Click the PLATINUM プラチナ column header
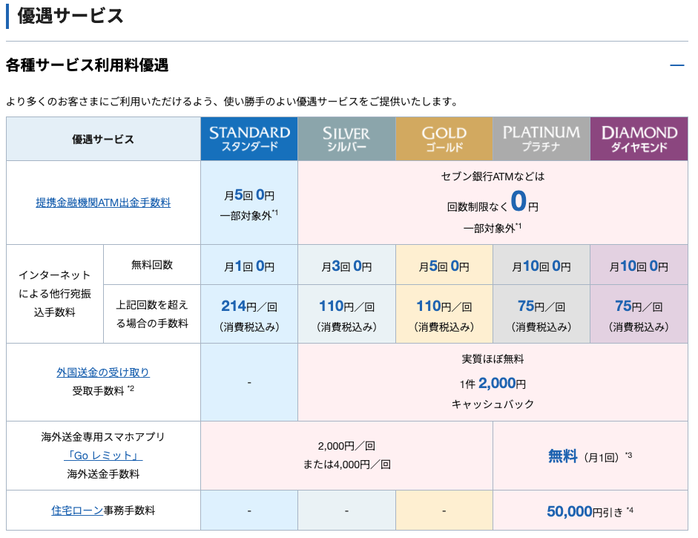Viewport: 698px width, 538px height. (x=541, y=139)
